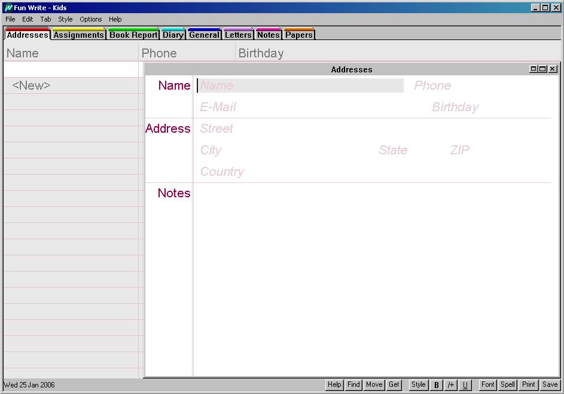Open the Notes tab
This screenshot has height=394, width=564.
[269, 34]
